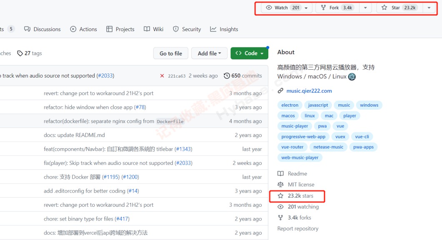
Task: Open commit 'refactor: hide window when close app'
Action: coord(88,108)
